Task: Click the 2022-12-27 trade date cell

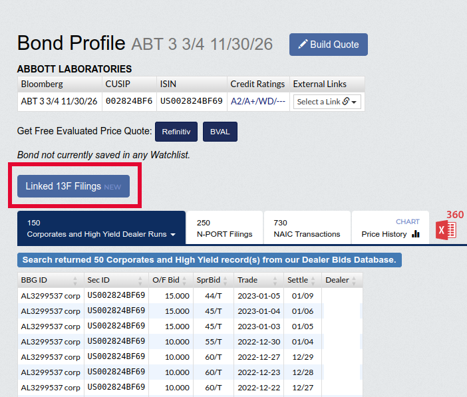Action: (x=259, y=357)
